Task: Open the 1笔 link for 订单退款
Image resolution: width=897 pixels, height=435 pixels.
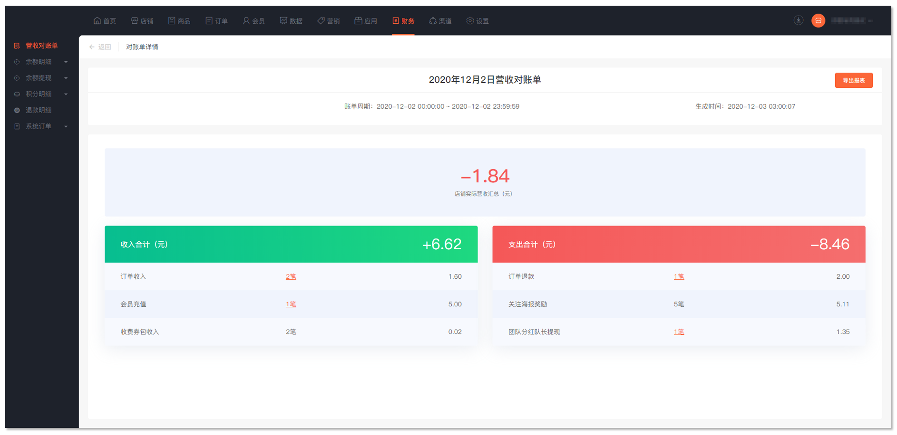Action: pos(679,276)
